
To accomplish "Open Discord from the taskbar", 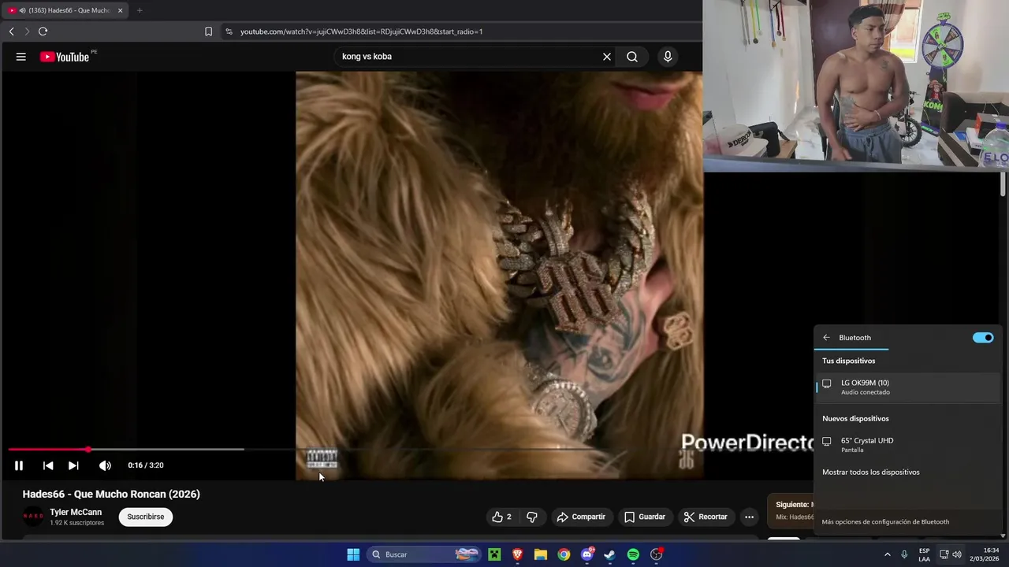I will pos(587,554).
